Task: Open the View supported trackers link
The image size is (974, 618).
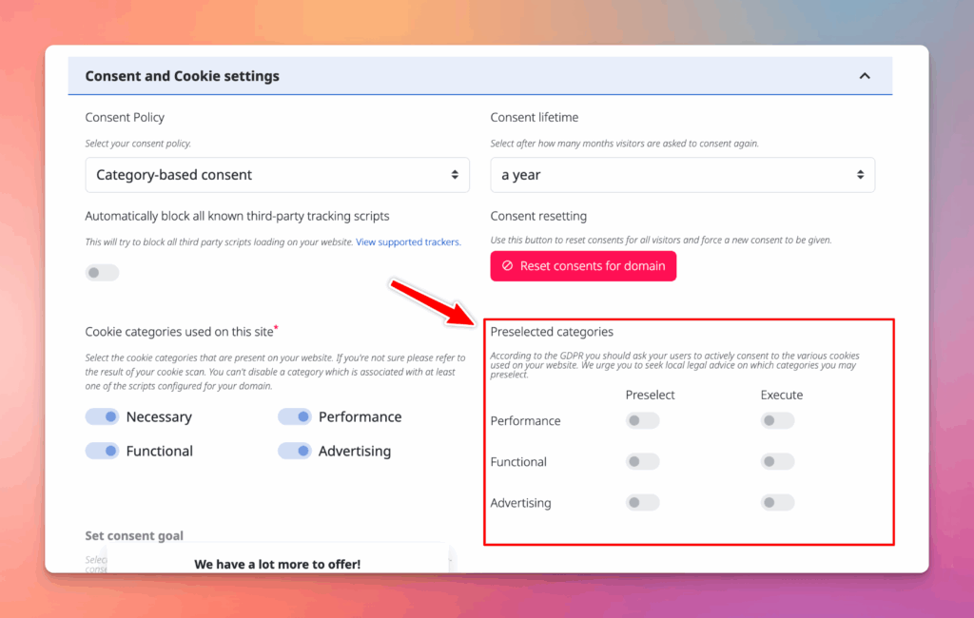Action: coord(408,242)
